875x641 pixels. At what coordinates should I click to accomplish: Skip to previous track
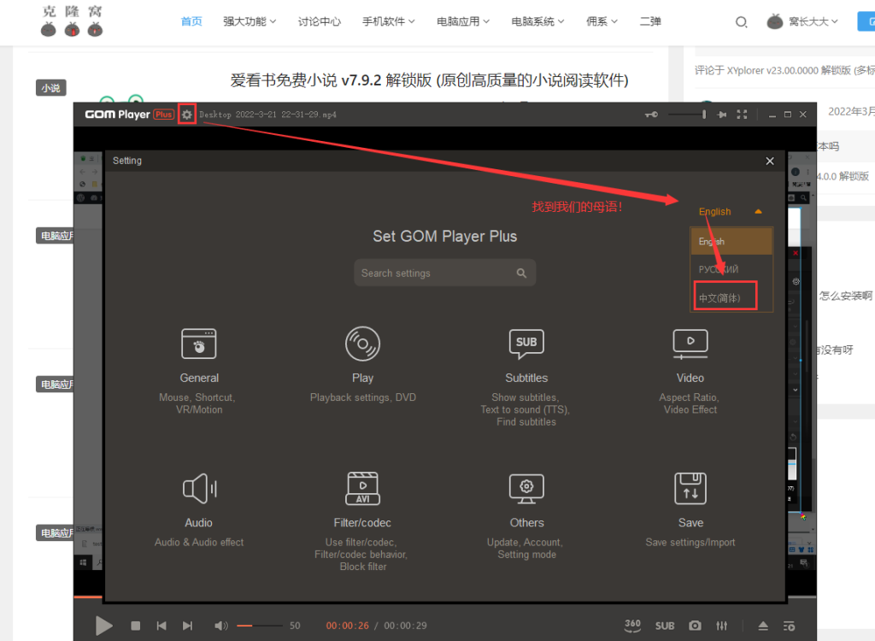click(x=161, y=626)
